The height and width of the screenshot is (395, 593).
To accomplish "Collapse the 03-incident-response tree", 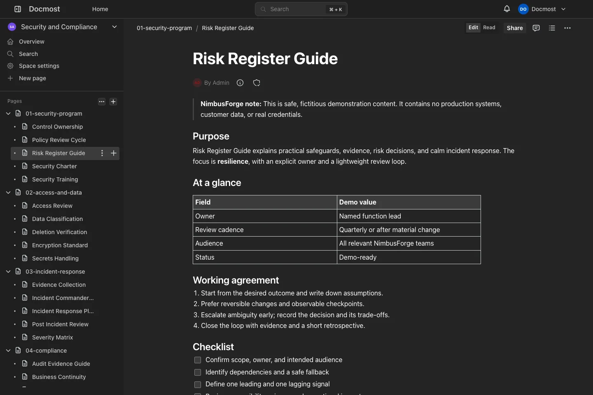I will point(8,272).
